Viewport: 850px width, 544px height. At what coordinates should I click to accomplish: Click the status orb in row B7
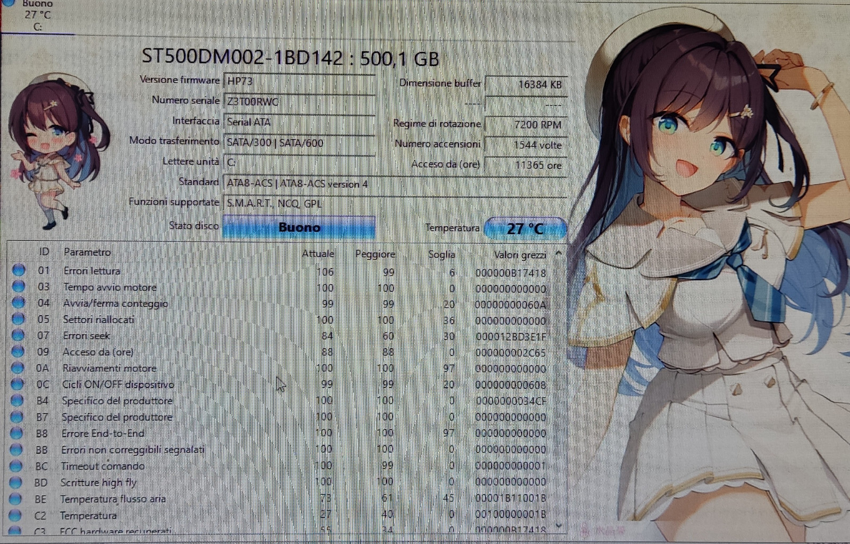coord(17,417)
